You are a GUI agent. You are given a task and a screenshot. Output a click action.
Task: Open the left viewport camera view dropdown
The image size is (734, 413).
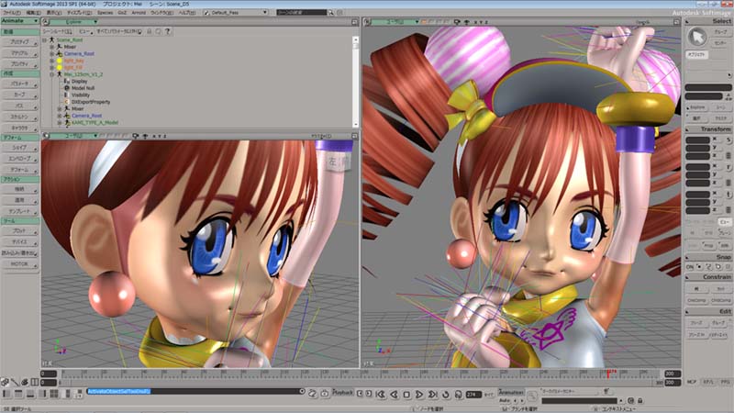[x=74, y=136]
